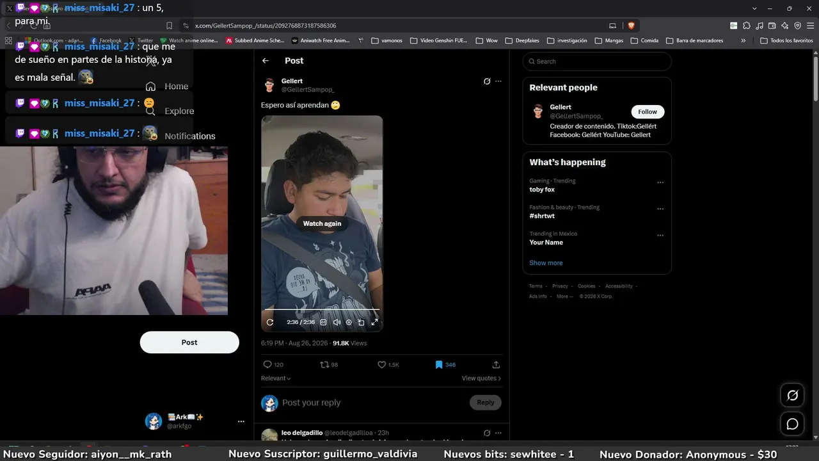Open the Mangas bookmark folder

(x=608, y=40)
